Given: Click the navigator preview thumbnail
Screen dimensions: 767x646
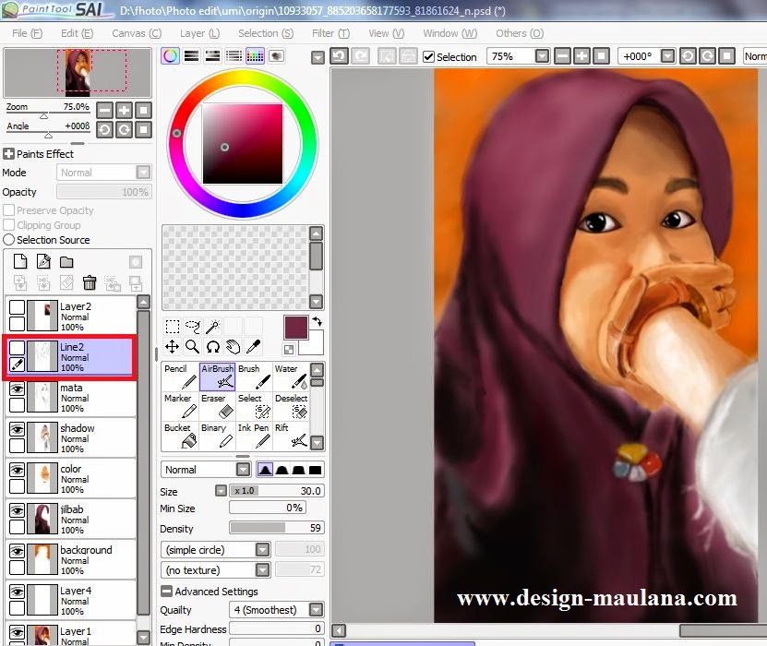Looking at the screenshot, I should [x=78, y=72].
